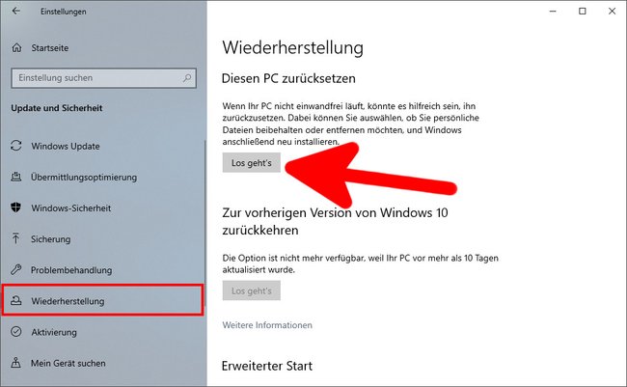The width and height of the screenshot is (627, 387).
Task: Open the Weitere Informationen link
Action: pos(267,325)
